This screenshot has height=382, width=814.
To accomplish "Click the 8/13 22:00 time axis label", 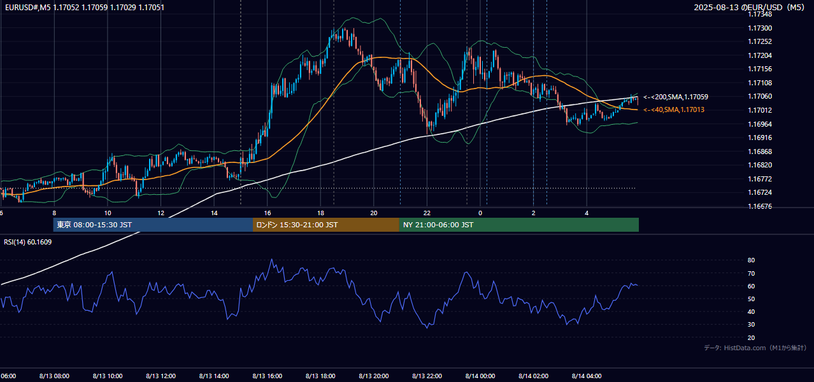I will point(427,376).
